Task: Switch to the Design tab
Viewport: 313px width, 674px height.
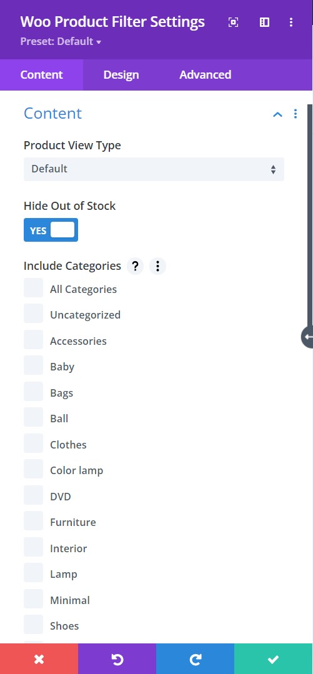Action: click(x=121, y=75)
